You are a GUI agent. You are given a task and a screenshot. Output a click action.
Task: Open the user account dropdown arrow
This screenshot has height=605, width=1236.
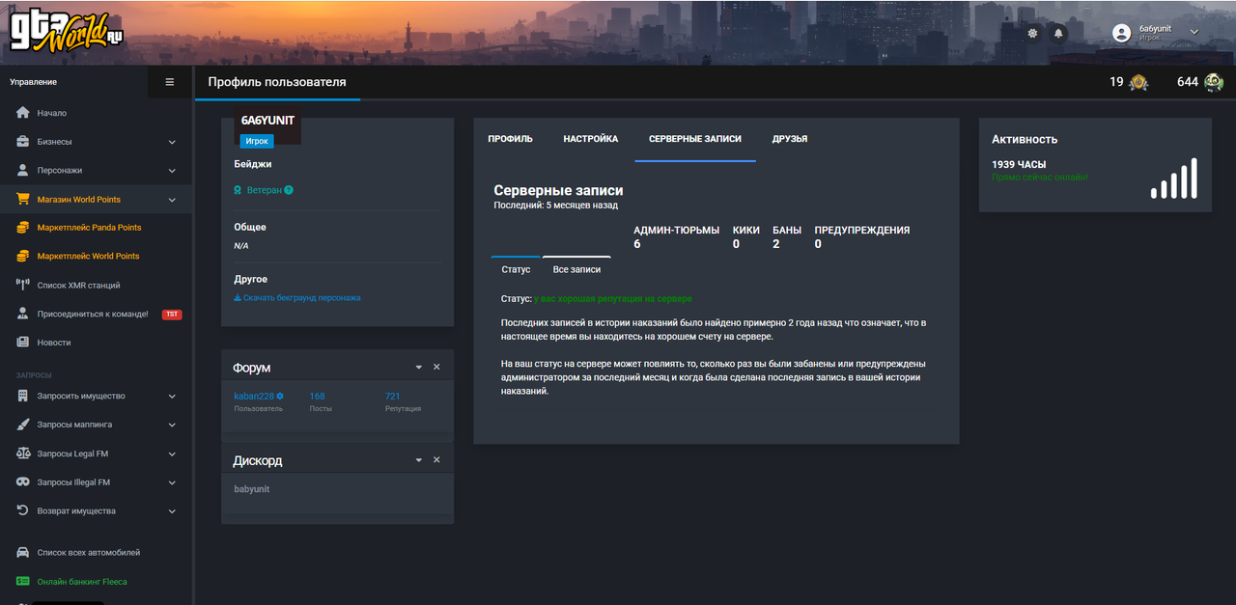coord(1194,32)
